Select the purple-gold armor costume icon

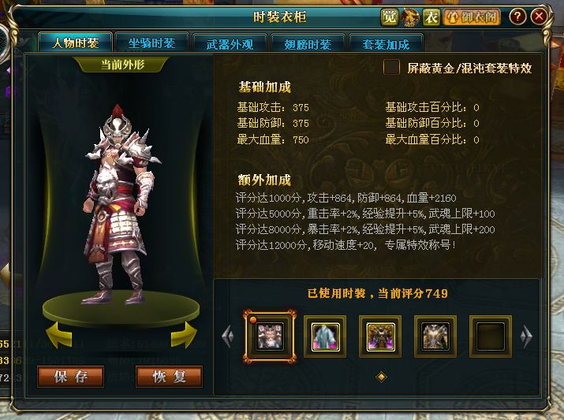380,336
